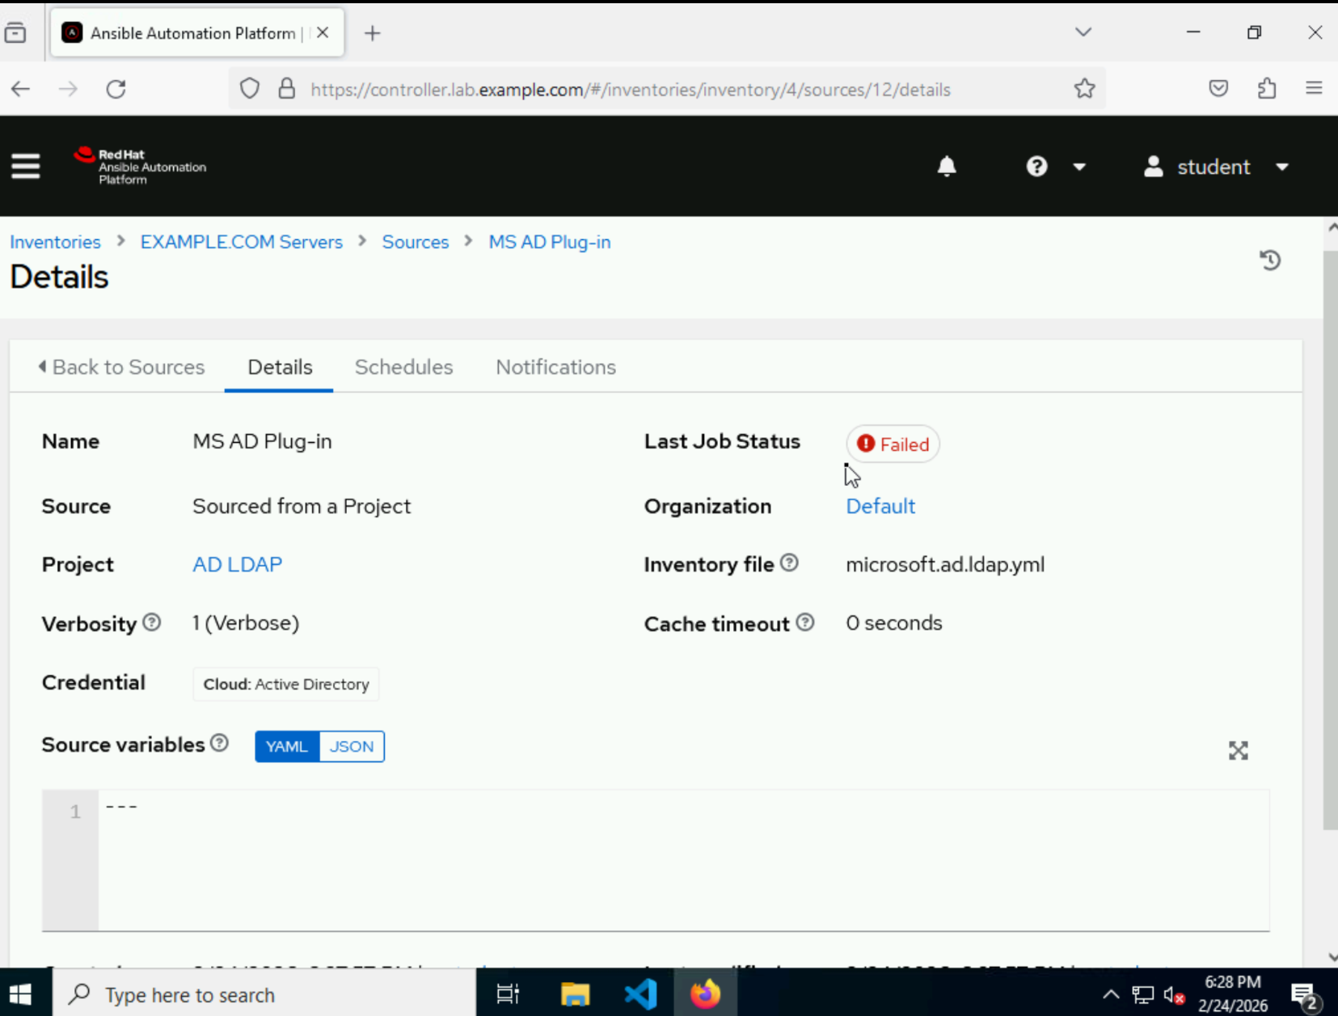Open the Notifications tab
The image size is (1338, 1016).
555,367
